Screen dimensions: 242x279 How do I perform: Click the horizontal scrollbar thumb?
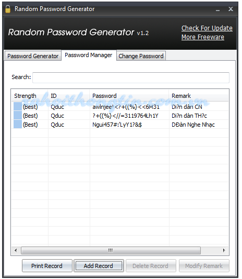[111, 250]
